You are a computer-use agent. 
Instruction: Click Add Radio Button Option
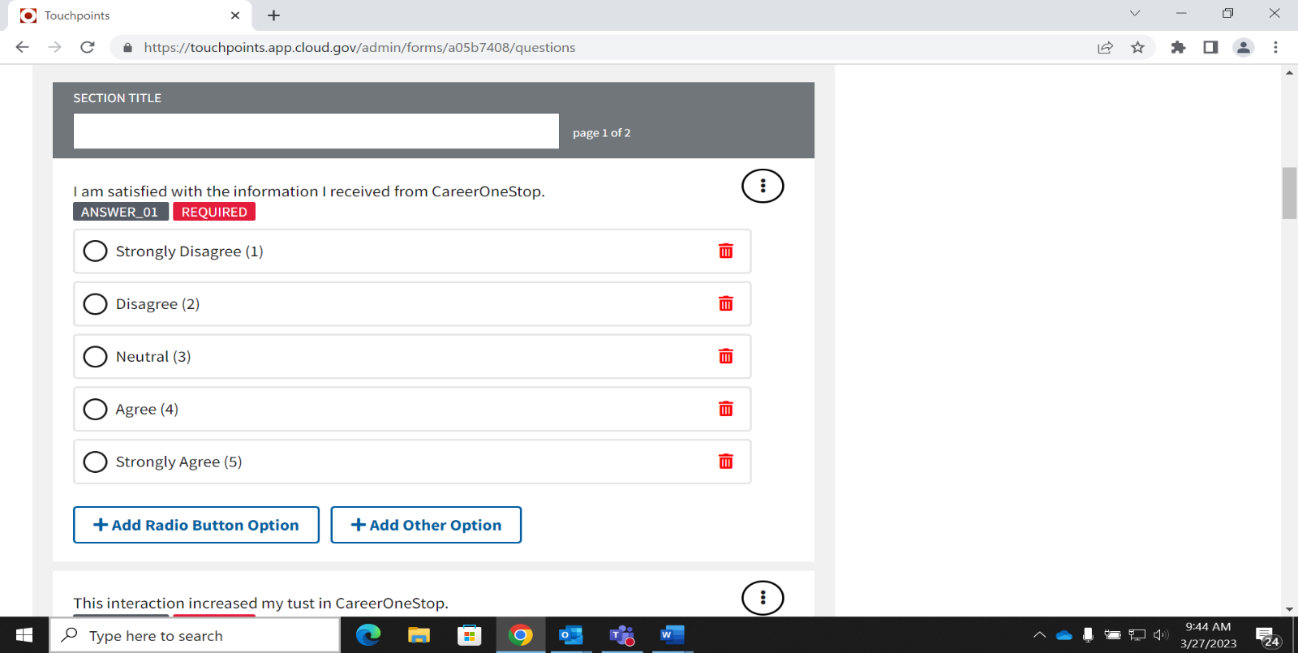196,525
